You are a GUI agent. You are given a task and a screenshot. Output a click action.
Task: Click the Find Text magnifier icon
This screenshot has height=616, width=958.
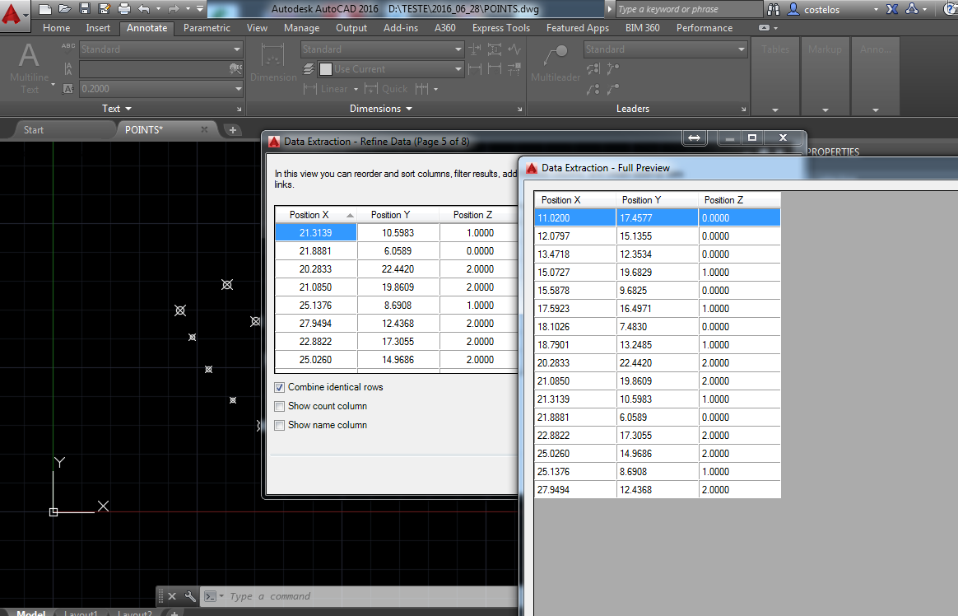[235, 68]
